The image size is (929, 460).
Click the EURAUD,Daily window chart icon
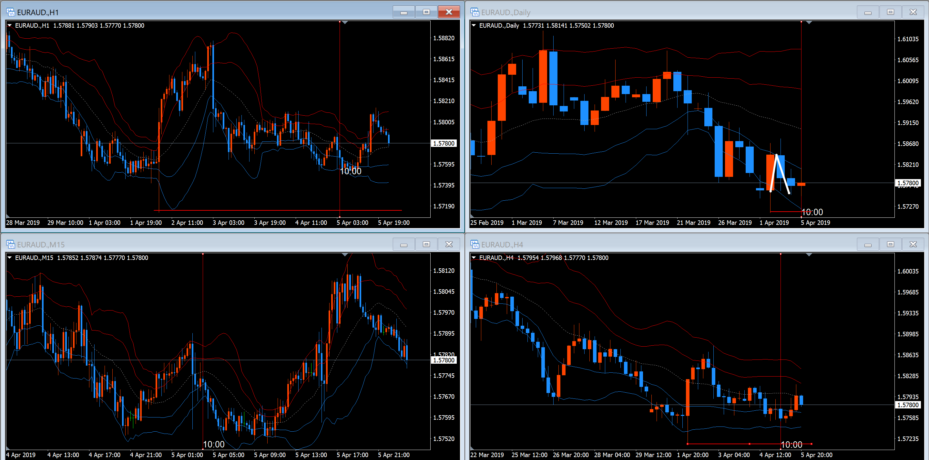(475, 12)
